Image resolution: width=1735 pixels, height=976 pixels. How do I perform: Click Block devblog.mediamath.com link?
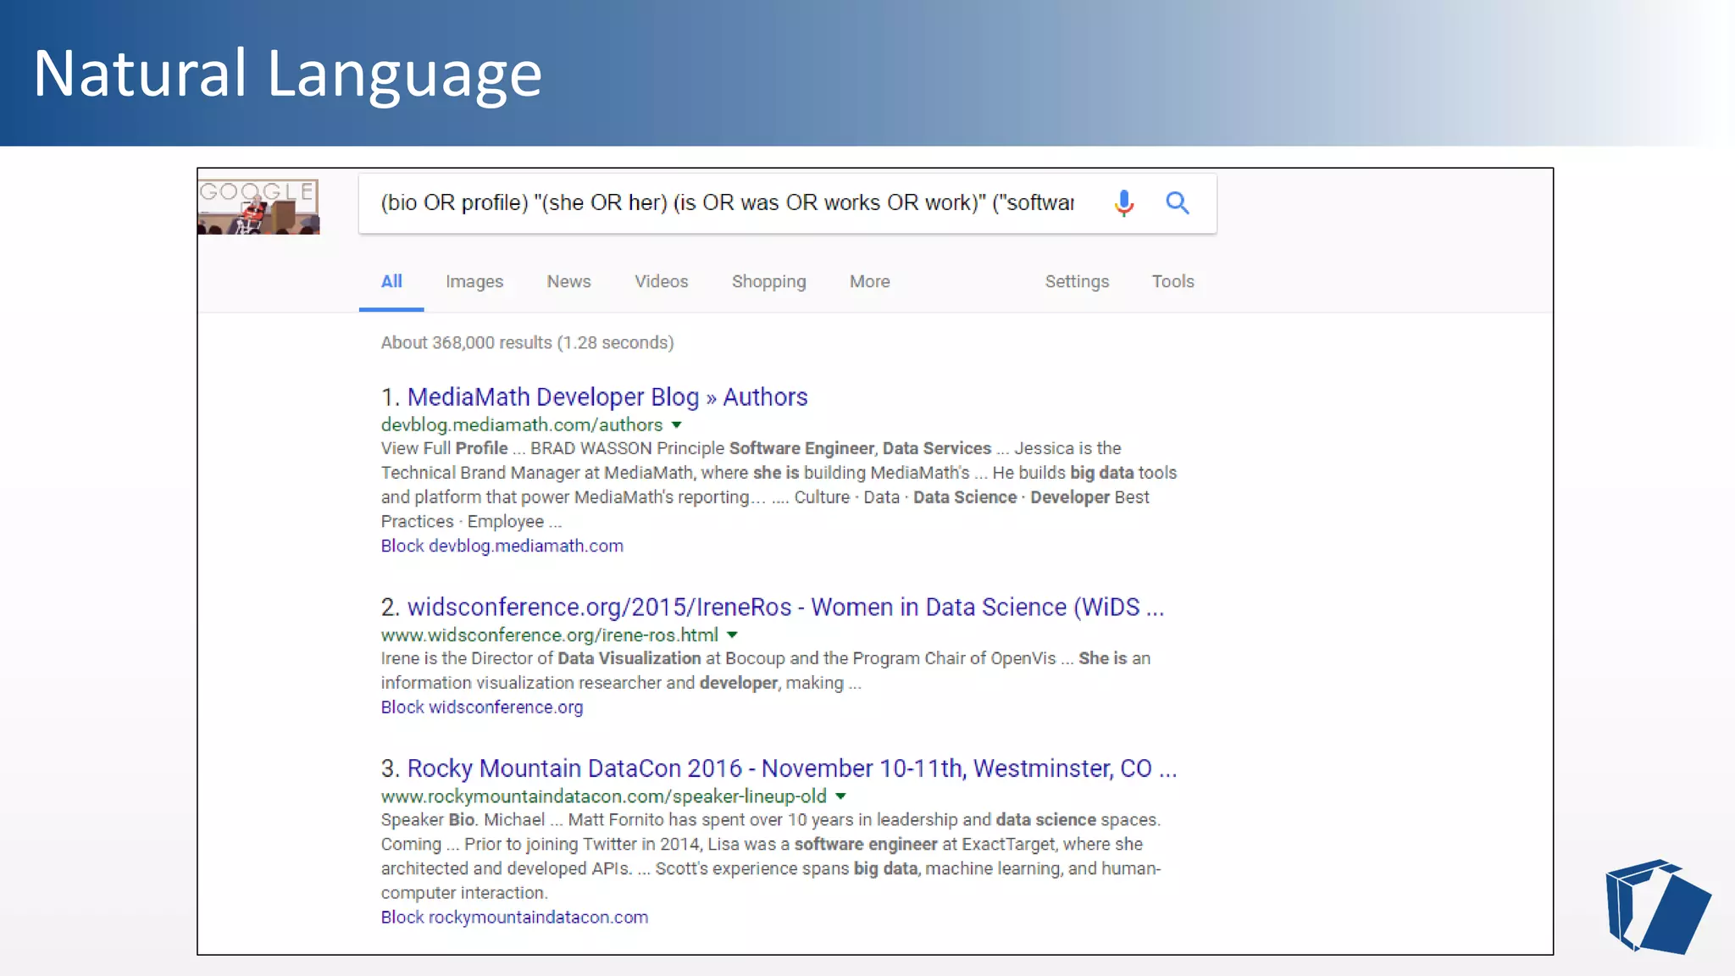502,546
